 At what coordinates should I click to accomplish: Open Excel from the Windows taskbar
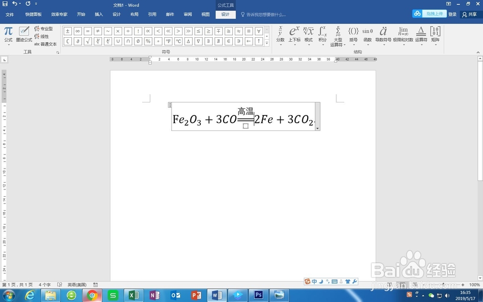pos(133,295)
